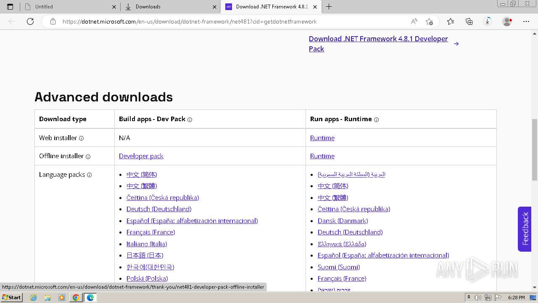Open Runtime Deutsch (Deutschland) language pack
This screenshot has height=303, width=538.
350,232
